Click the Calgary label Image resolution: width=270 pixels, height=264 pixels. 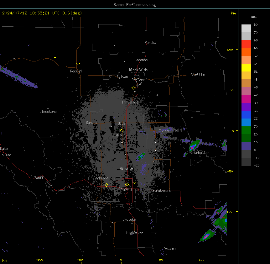[125, 189]
